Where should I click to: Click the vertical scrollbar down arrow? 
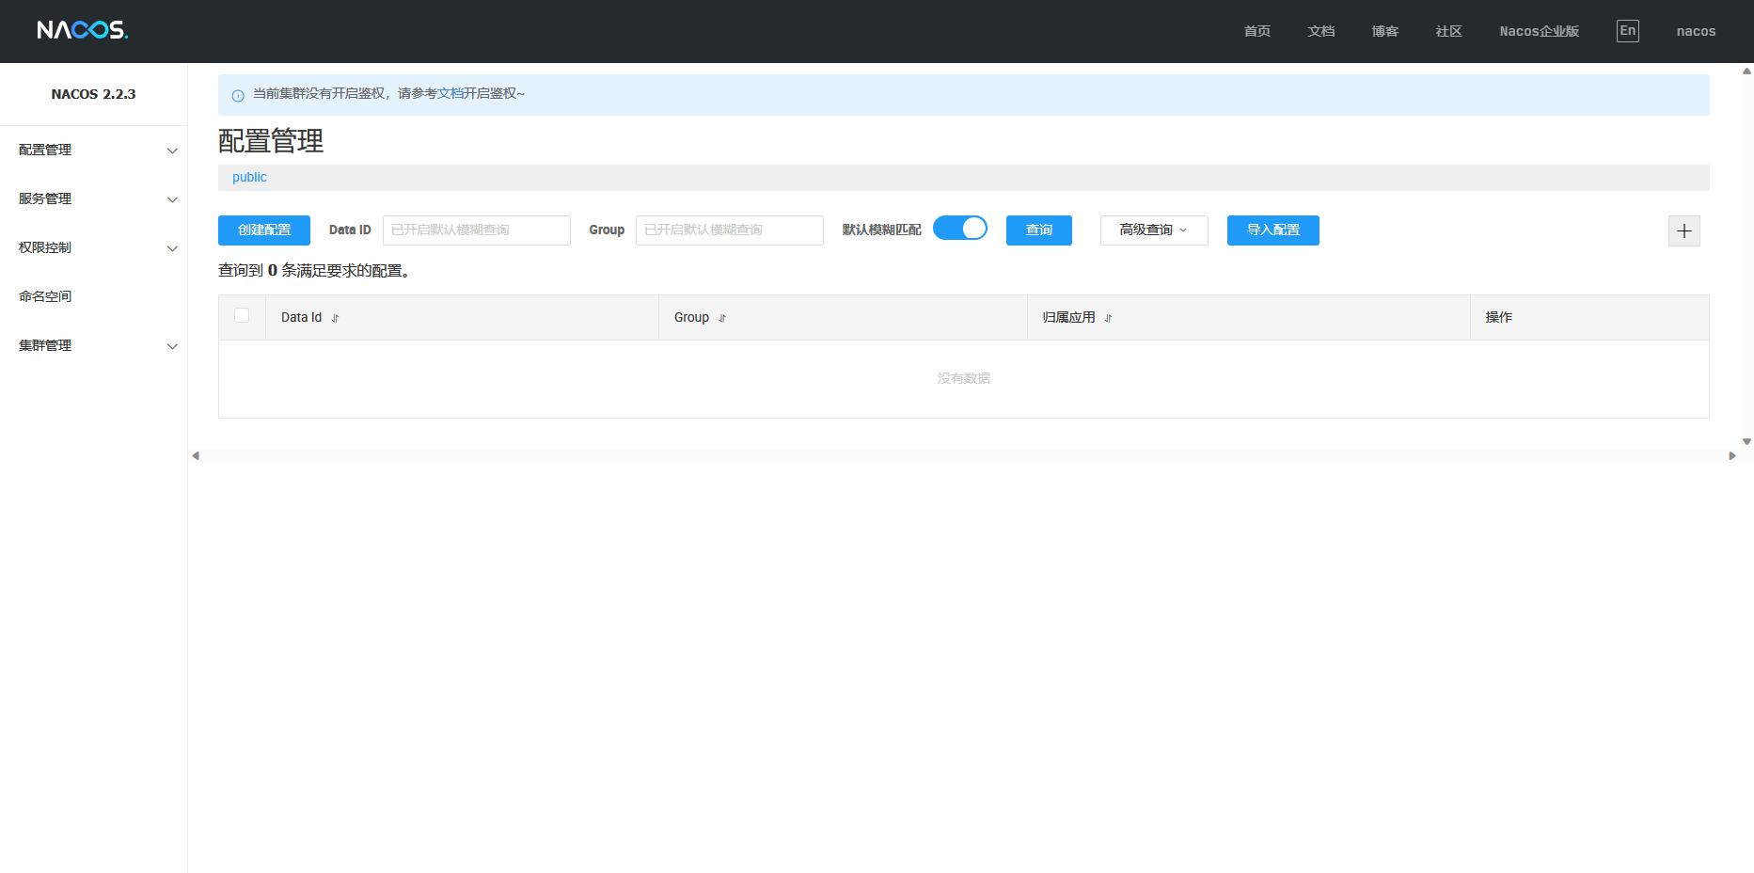pos(1746,441)
